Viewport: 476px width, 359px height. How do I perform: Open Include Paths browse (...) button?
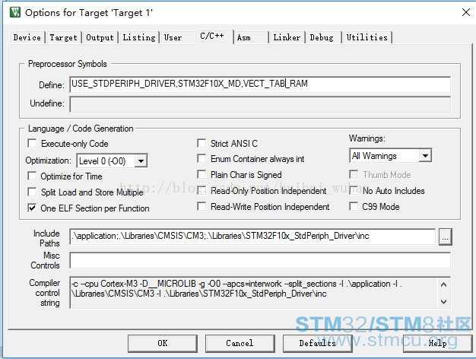click(446, 237)
